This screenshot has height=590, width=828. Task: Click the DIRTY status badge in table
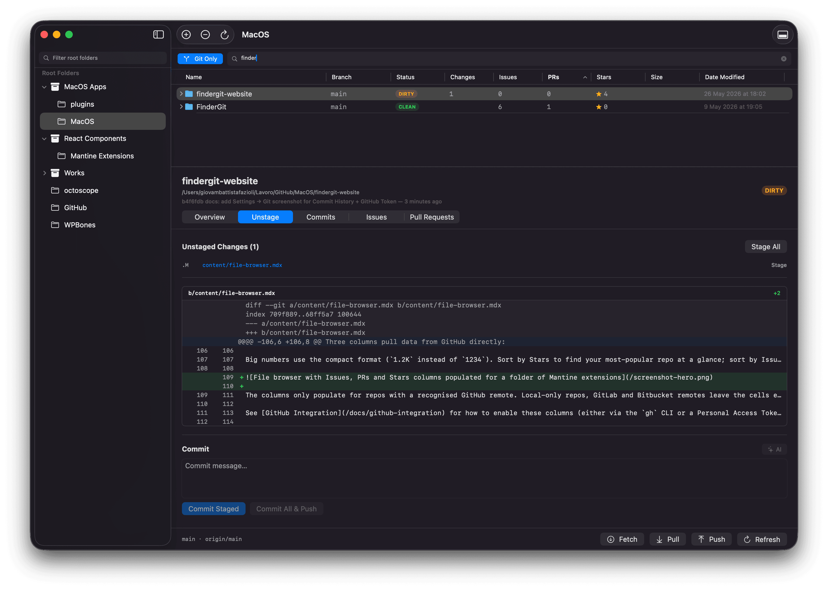(x=406, y=94)
